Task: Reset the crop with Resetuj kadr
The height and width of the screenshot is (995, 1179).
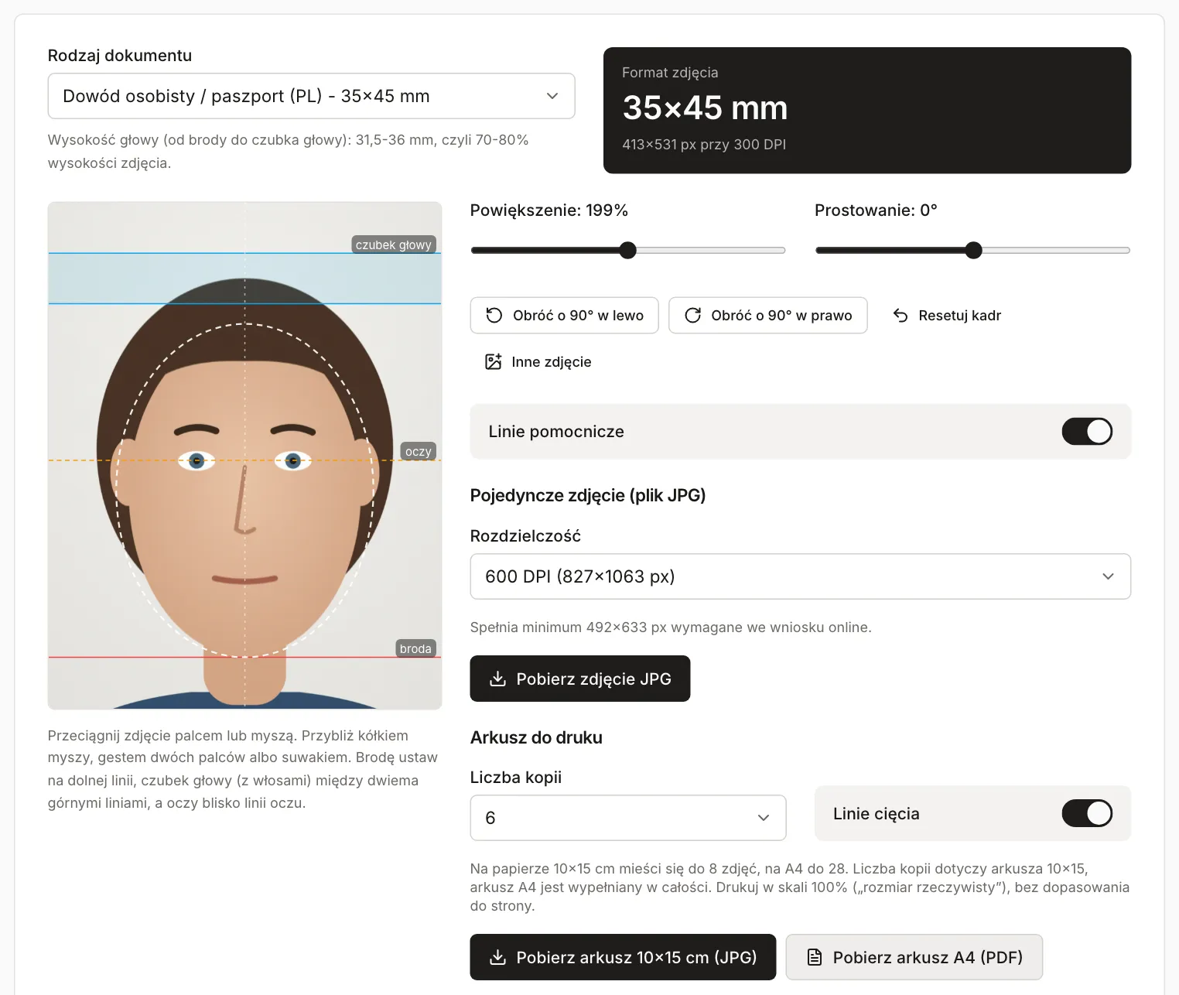Action: [947, 315]
